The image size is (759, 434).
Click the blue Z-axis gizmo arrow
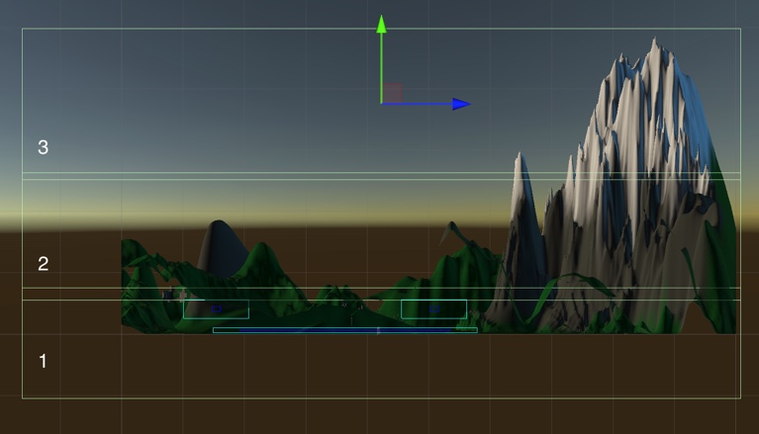click(426, 104)
